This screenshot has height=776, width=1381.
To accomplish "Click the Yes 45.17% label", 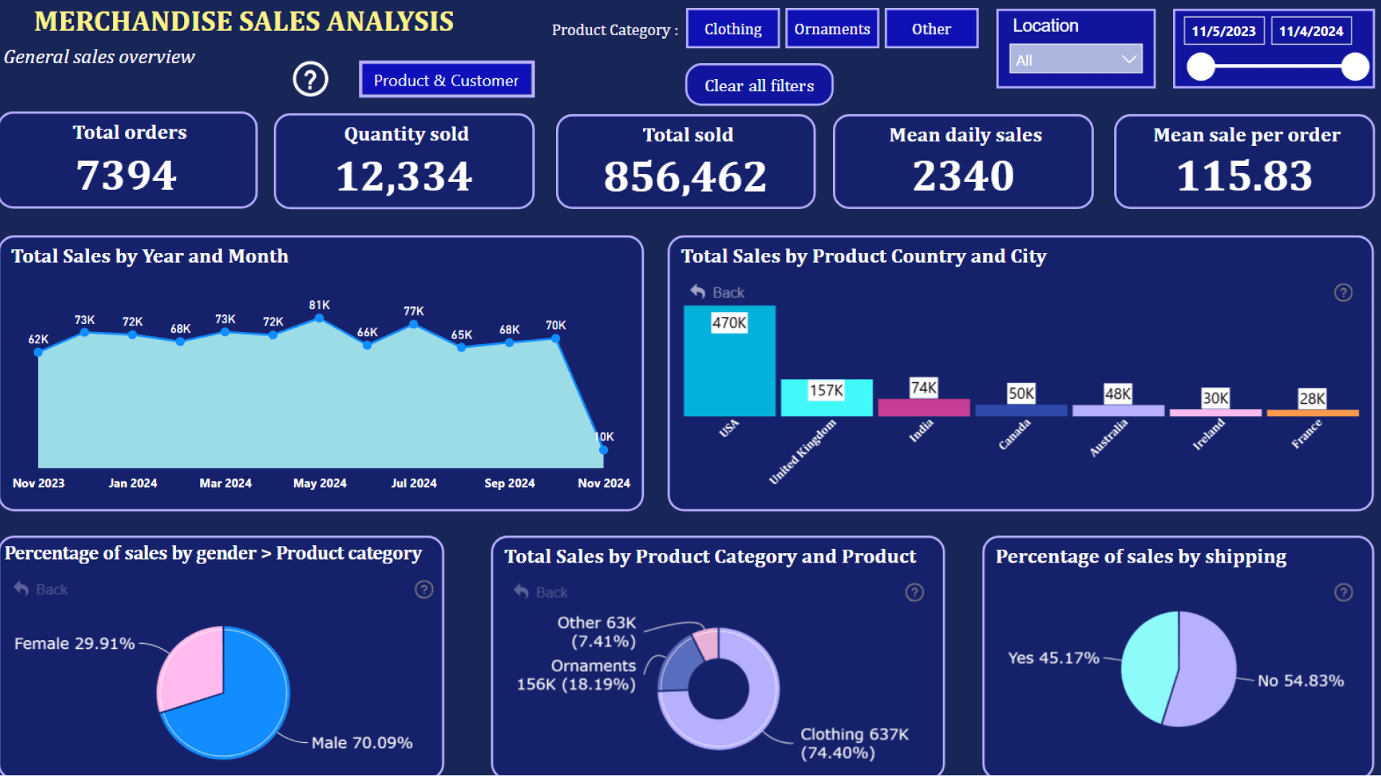I will coord(1054,658).
